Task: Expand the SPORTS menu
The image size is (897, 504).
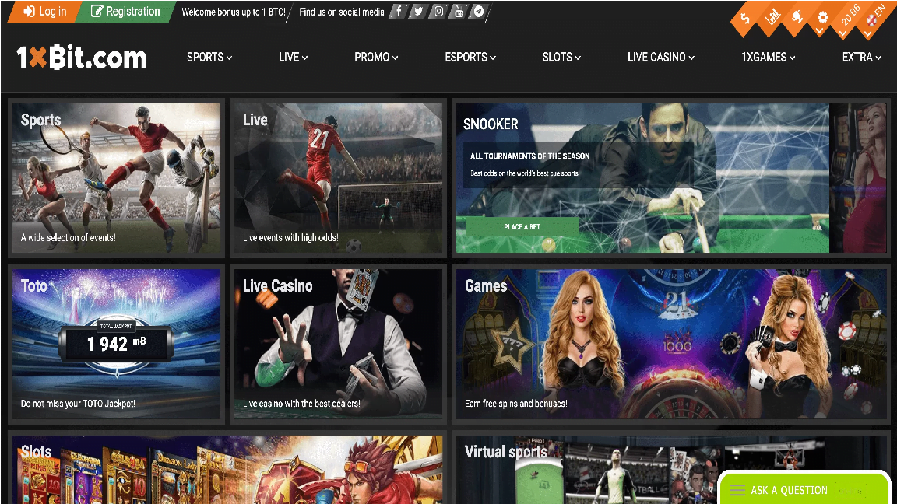Action: point(209,57)
